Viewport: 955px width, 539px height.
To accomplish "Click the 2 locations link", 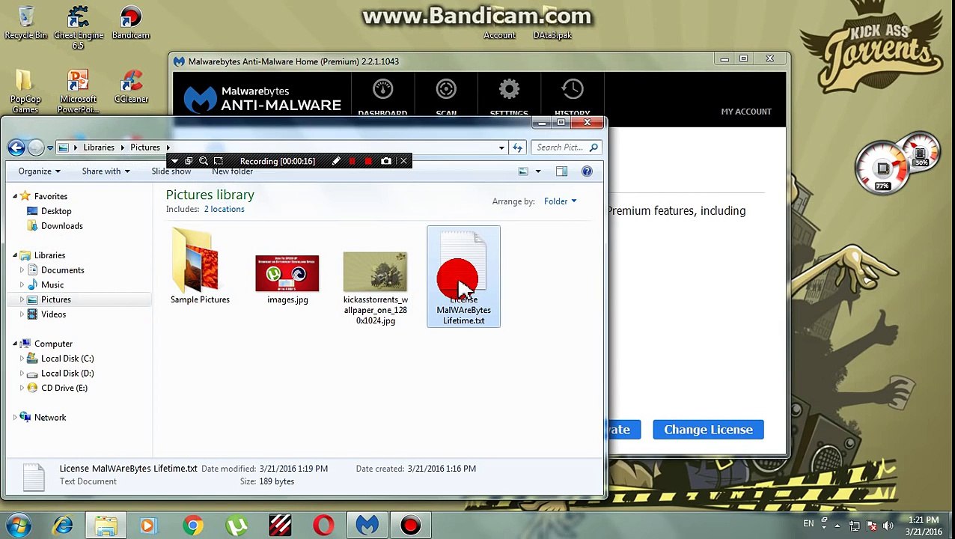I will [x=224, y=209].
